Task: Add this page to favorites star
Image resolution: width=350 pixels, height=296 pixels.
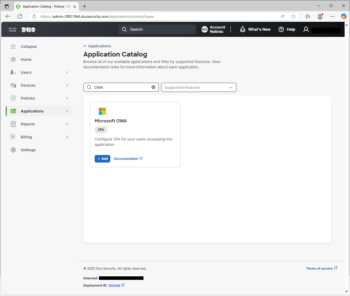Action: [293, 16]
